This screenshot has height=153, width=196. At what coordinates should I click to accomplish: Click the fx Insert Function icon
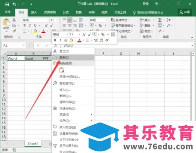(x=56, y=46)
